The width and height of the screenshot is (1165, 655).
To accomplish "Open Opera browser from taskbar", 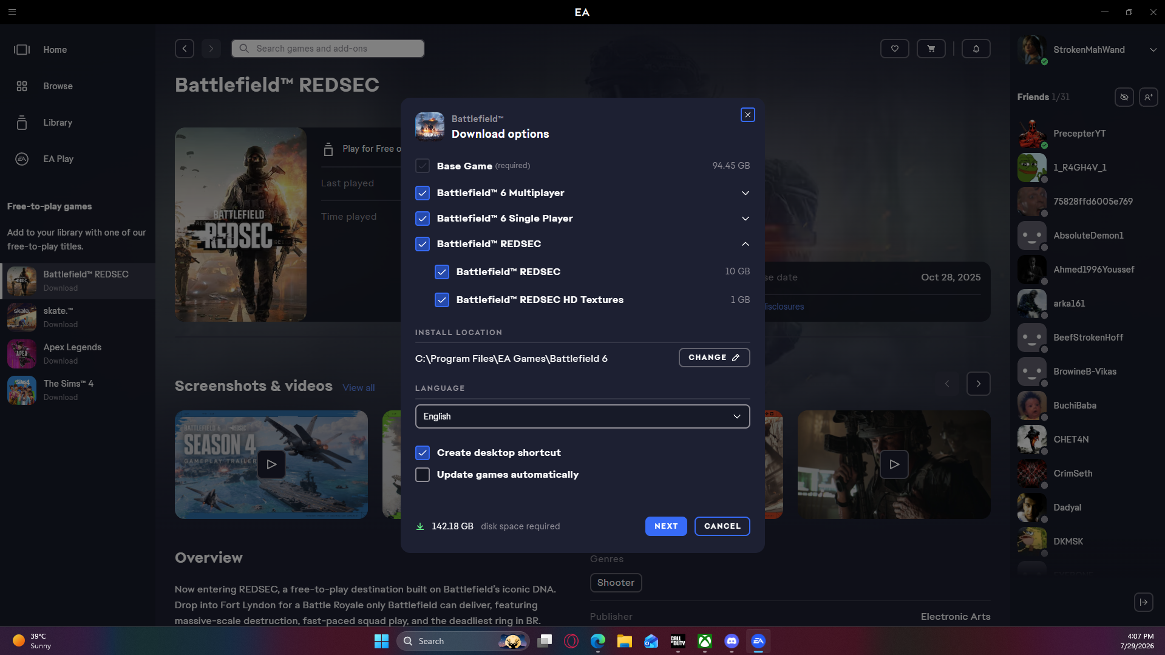I will [571, 641].
